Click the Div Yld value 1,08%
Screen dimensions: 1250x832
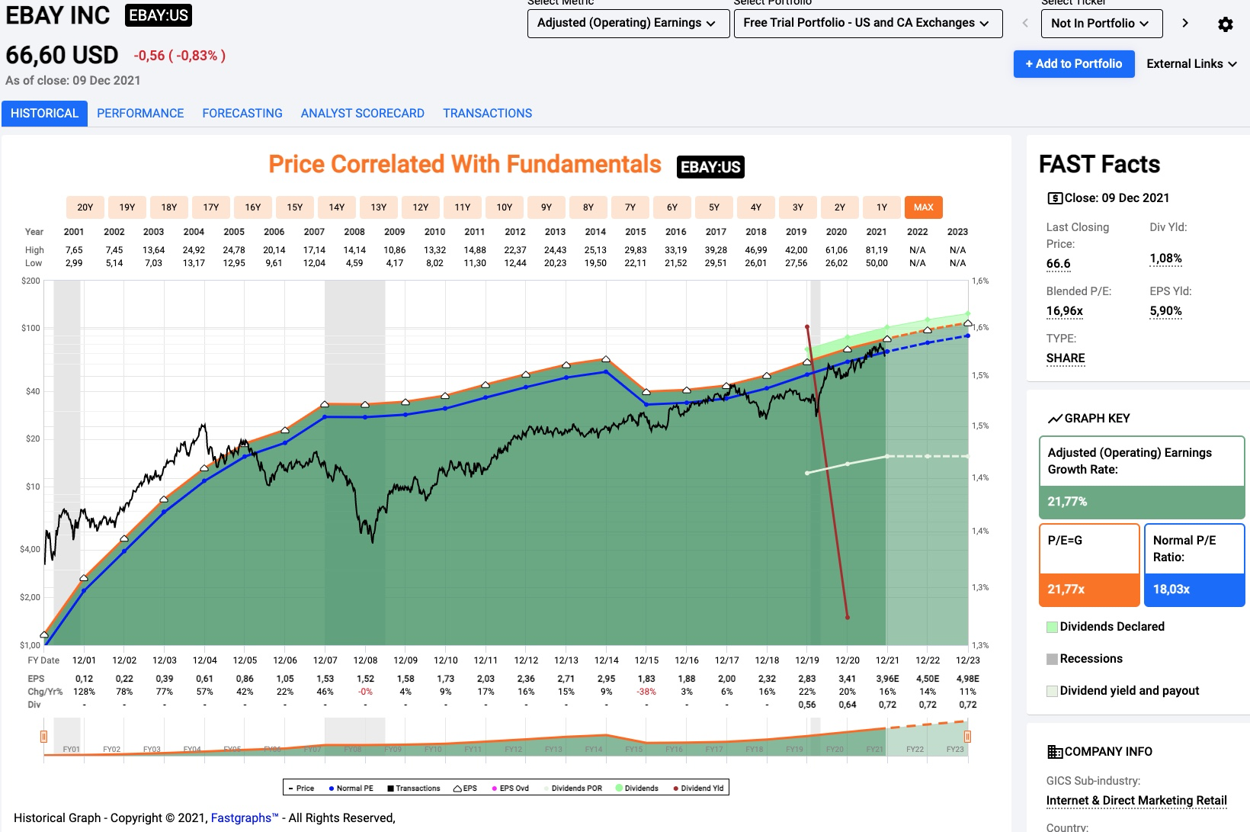point(1165,259)
